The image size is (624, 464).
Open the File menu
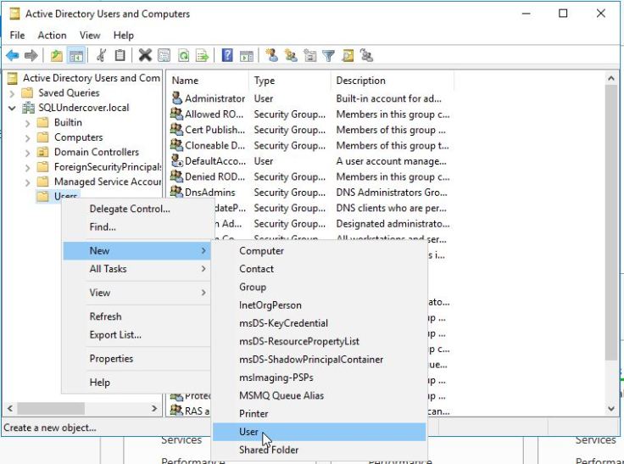coord(17,35)
